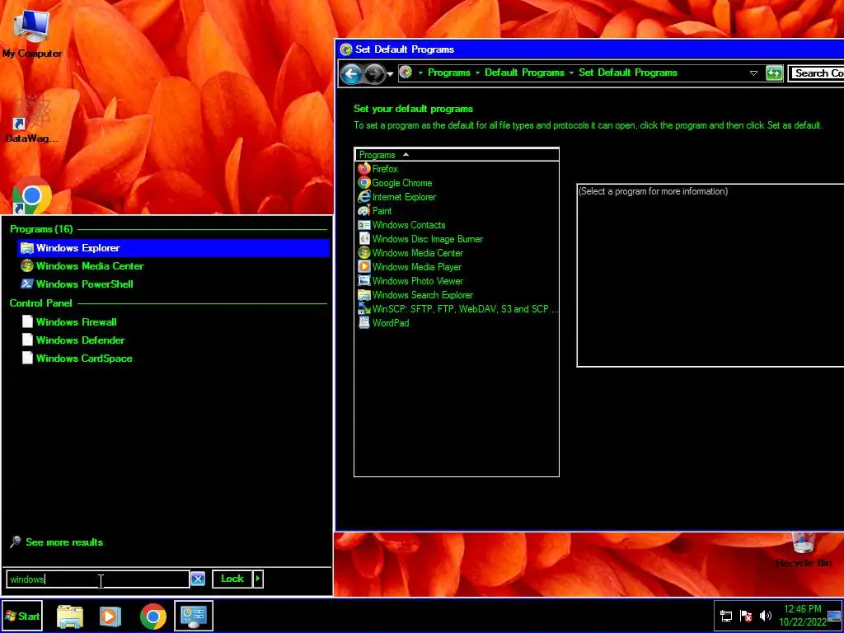Open the DataWag desktop shortcut

31,119
